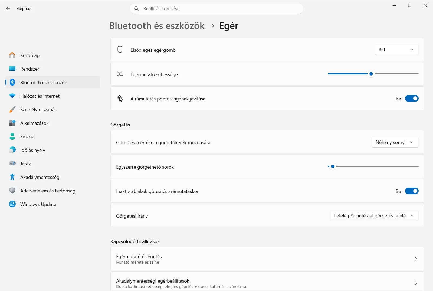
Task: Open the Görgetési irány dropdown
Action: pyautogui.click(x=374, y=216)
